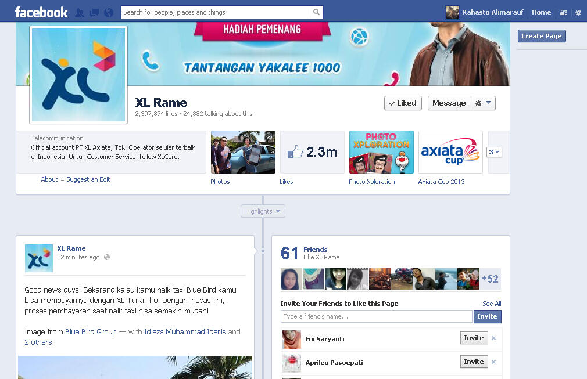
Task: Open the Highlights dropdown
Action: pos(263,211)
